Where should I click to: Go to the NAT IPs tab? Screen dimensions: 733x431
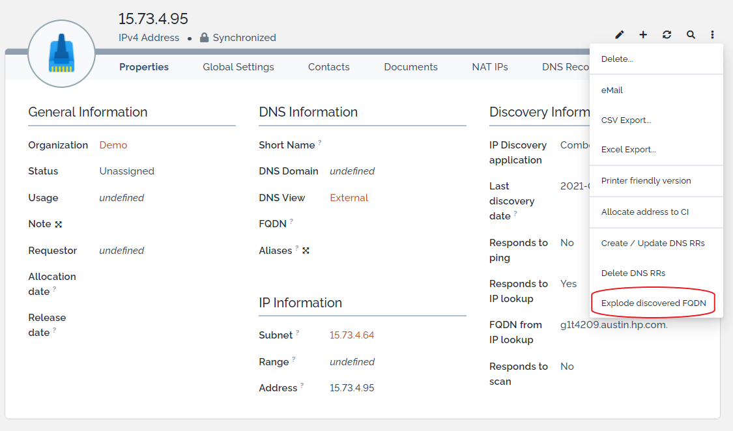click(489, 67)
